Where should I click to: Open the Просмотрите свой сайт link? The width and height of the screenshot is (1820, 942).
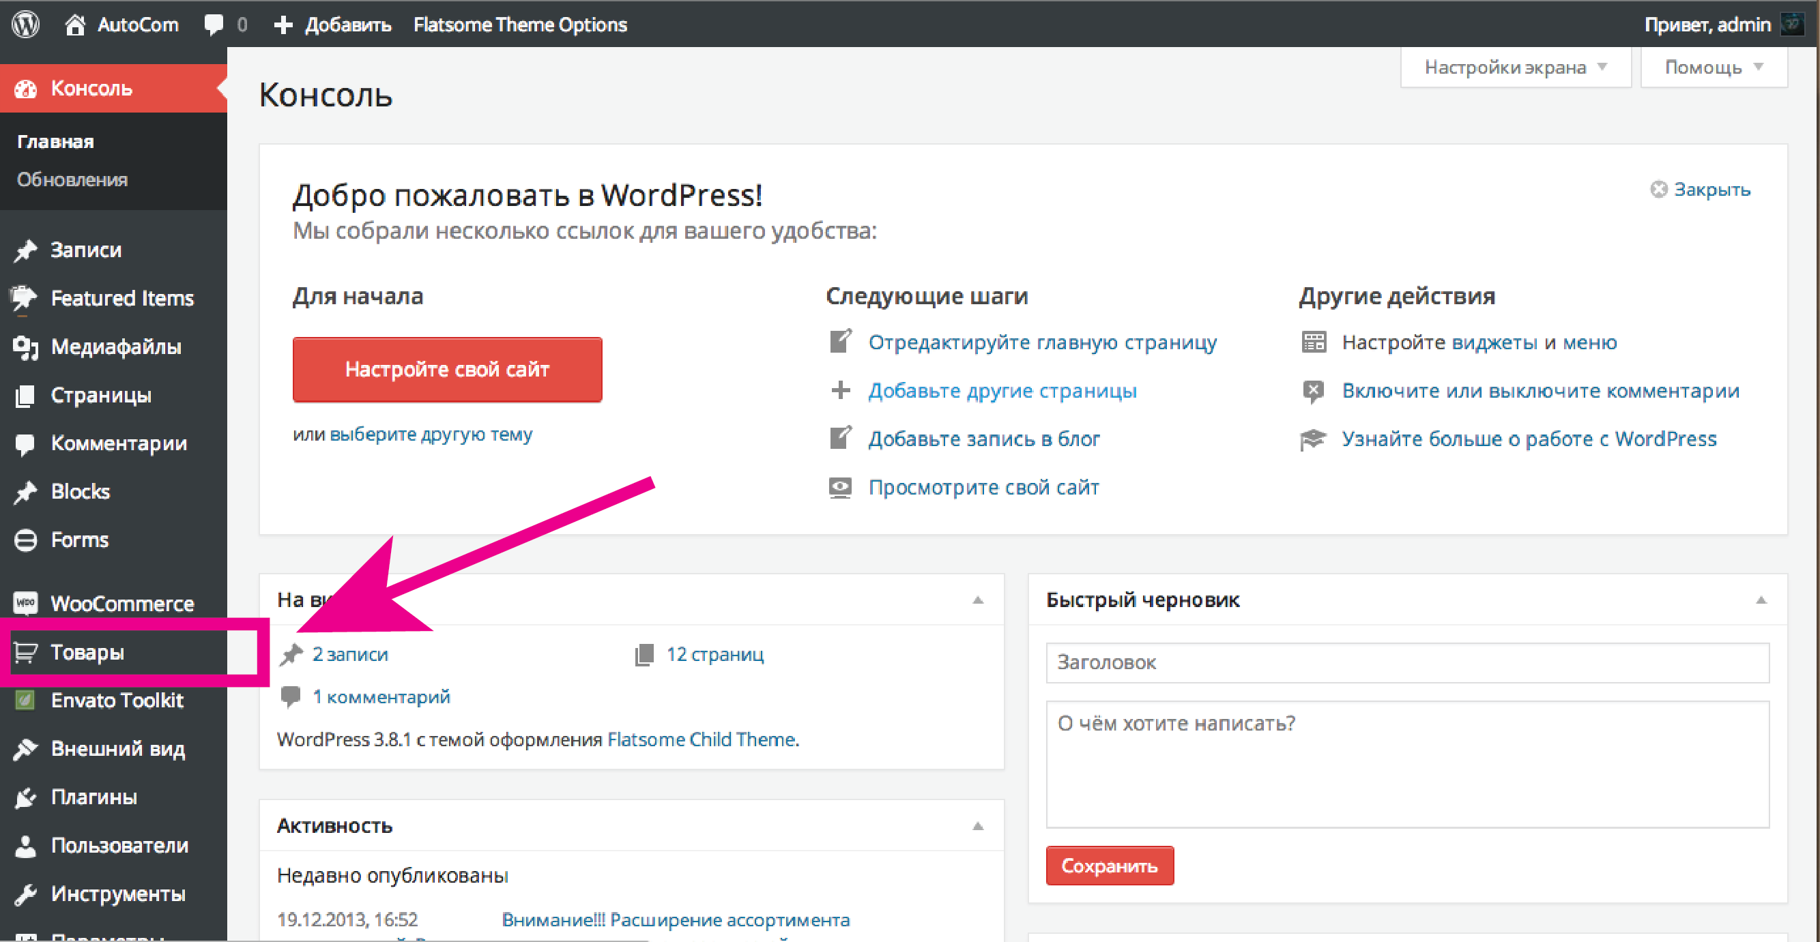pyautogui.click(x=984, y=487)
